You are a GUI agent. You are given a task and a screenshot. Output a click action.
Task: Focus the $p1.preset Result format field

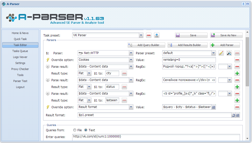click(x=154, y=115)
